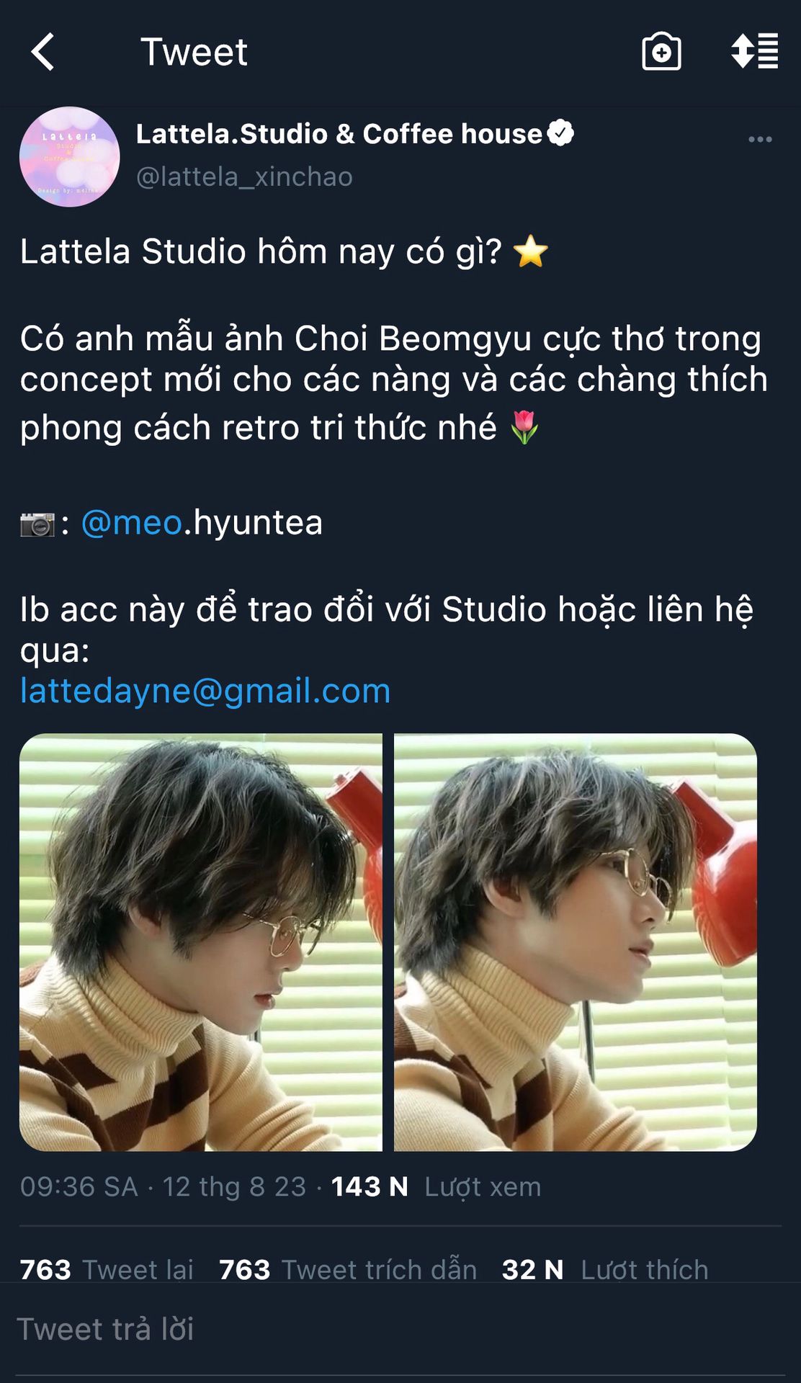This screenshot has width=801, height=1383.
Task: Open the three-dot tweet options menu
Action: click(760, 139)
